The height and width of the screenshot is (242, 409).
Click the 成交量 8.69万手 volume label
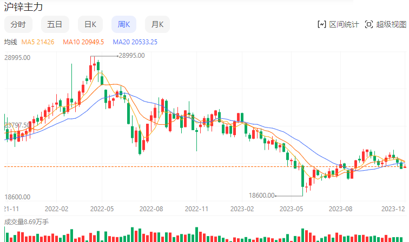27,221
